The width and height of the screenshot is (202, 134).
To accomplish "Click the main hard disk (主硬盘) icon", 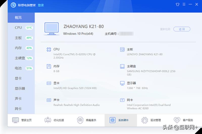I will pos(122,66).
